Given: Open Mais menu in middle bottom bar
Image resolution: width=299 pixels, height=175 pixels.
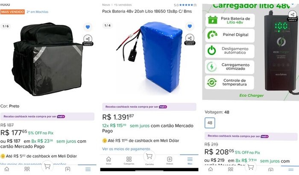Looking at the screenshot, I should coord(190,160).
